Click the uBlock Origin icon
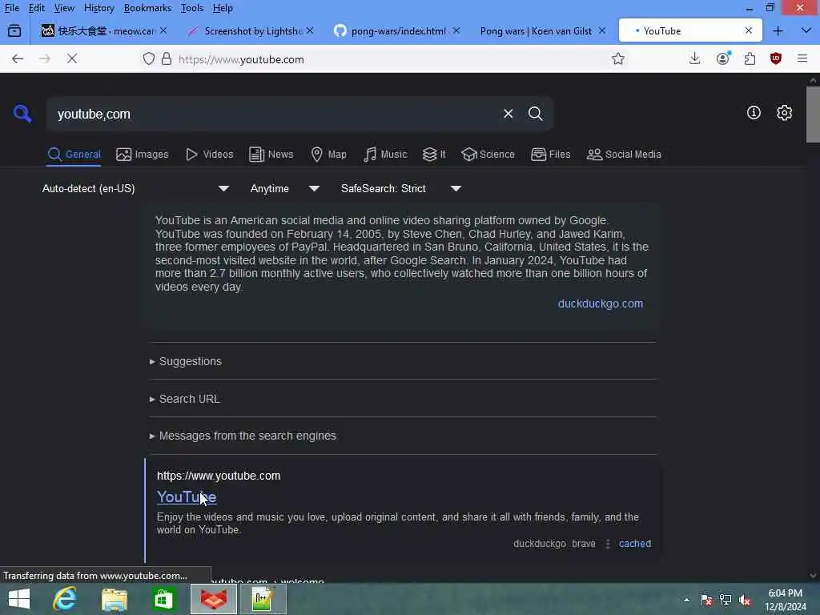The image size is (820, 615). pos(776,59)
